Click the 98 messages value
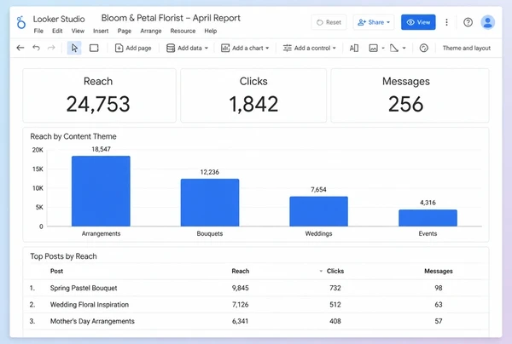The image size is (512, 344). [x=439, y=288]
